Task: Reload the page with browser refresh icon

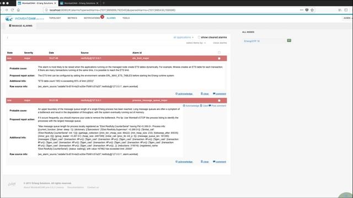Action: [12, 10]
